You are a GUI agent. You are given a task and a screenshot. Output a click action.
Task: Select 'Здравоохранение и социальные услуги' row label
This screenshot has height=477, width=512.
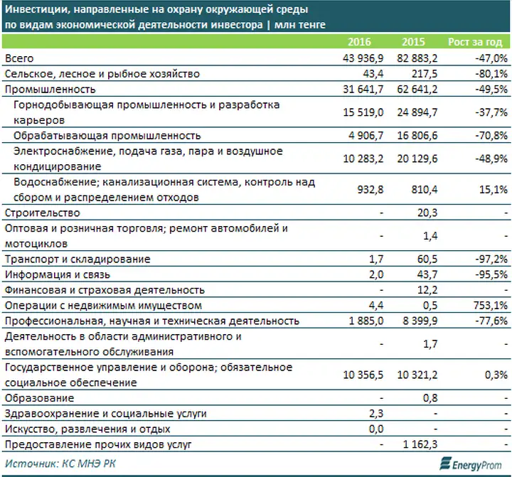(x=106, y=414)
